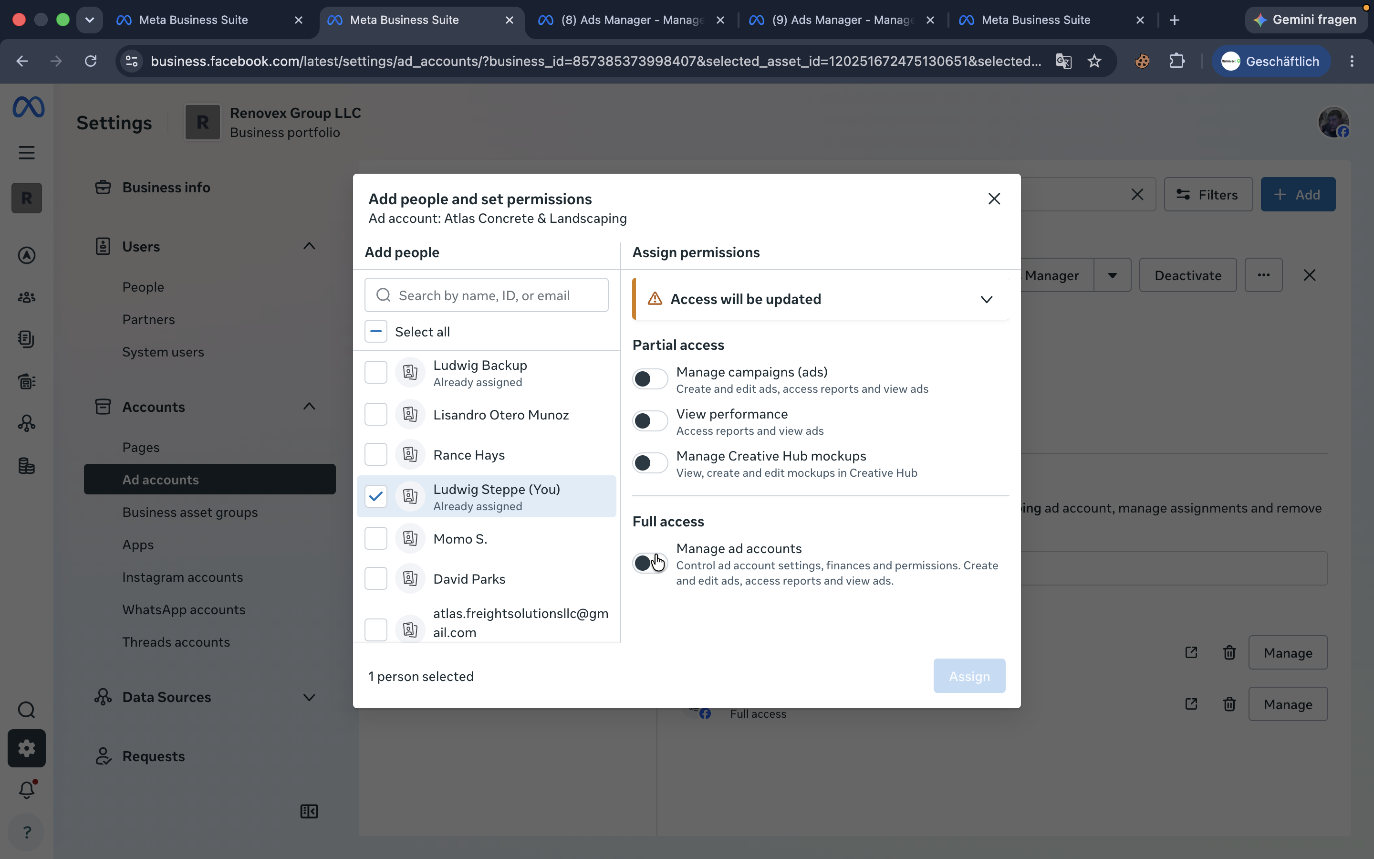The image size is (1374, 859).
Task: Click the site info icon in the address bar
Action: pyautogui.click(x=132, y=62)
